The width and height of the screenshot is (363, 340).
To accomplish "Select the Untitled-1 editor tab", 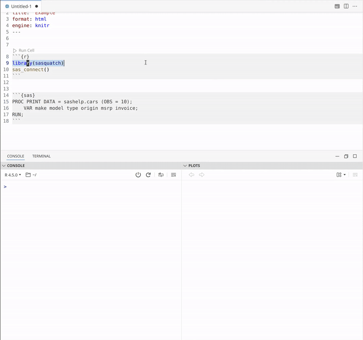I will [x=21, y=6].
